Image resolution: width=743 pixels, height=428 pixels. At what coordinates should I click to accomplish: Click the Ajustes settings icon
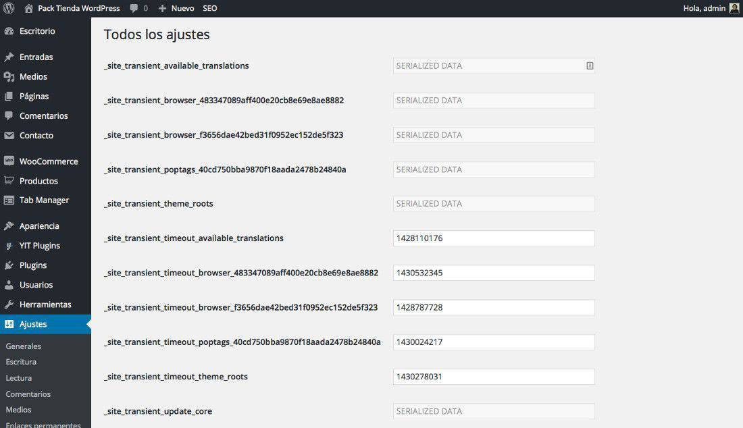[9, 324]
